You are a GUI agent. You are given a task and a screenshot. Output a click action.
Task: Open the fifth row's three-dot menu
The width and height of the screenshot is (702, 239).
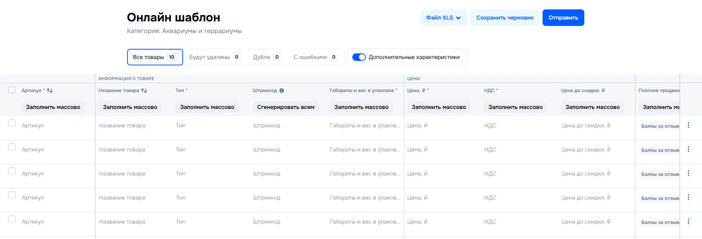coord(688,222)
